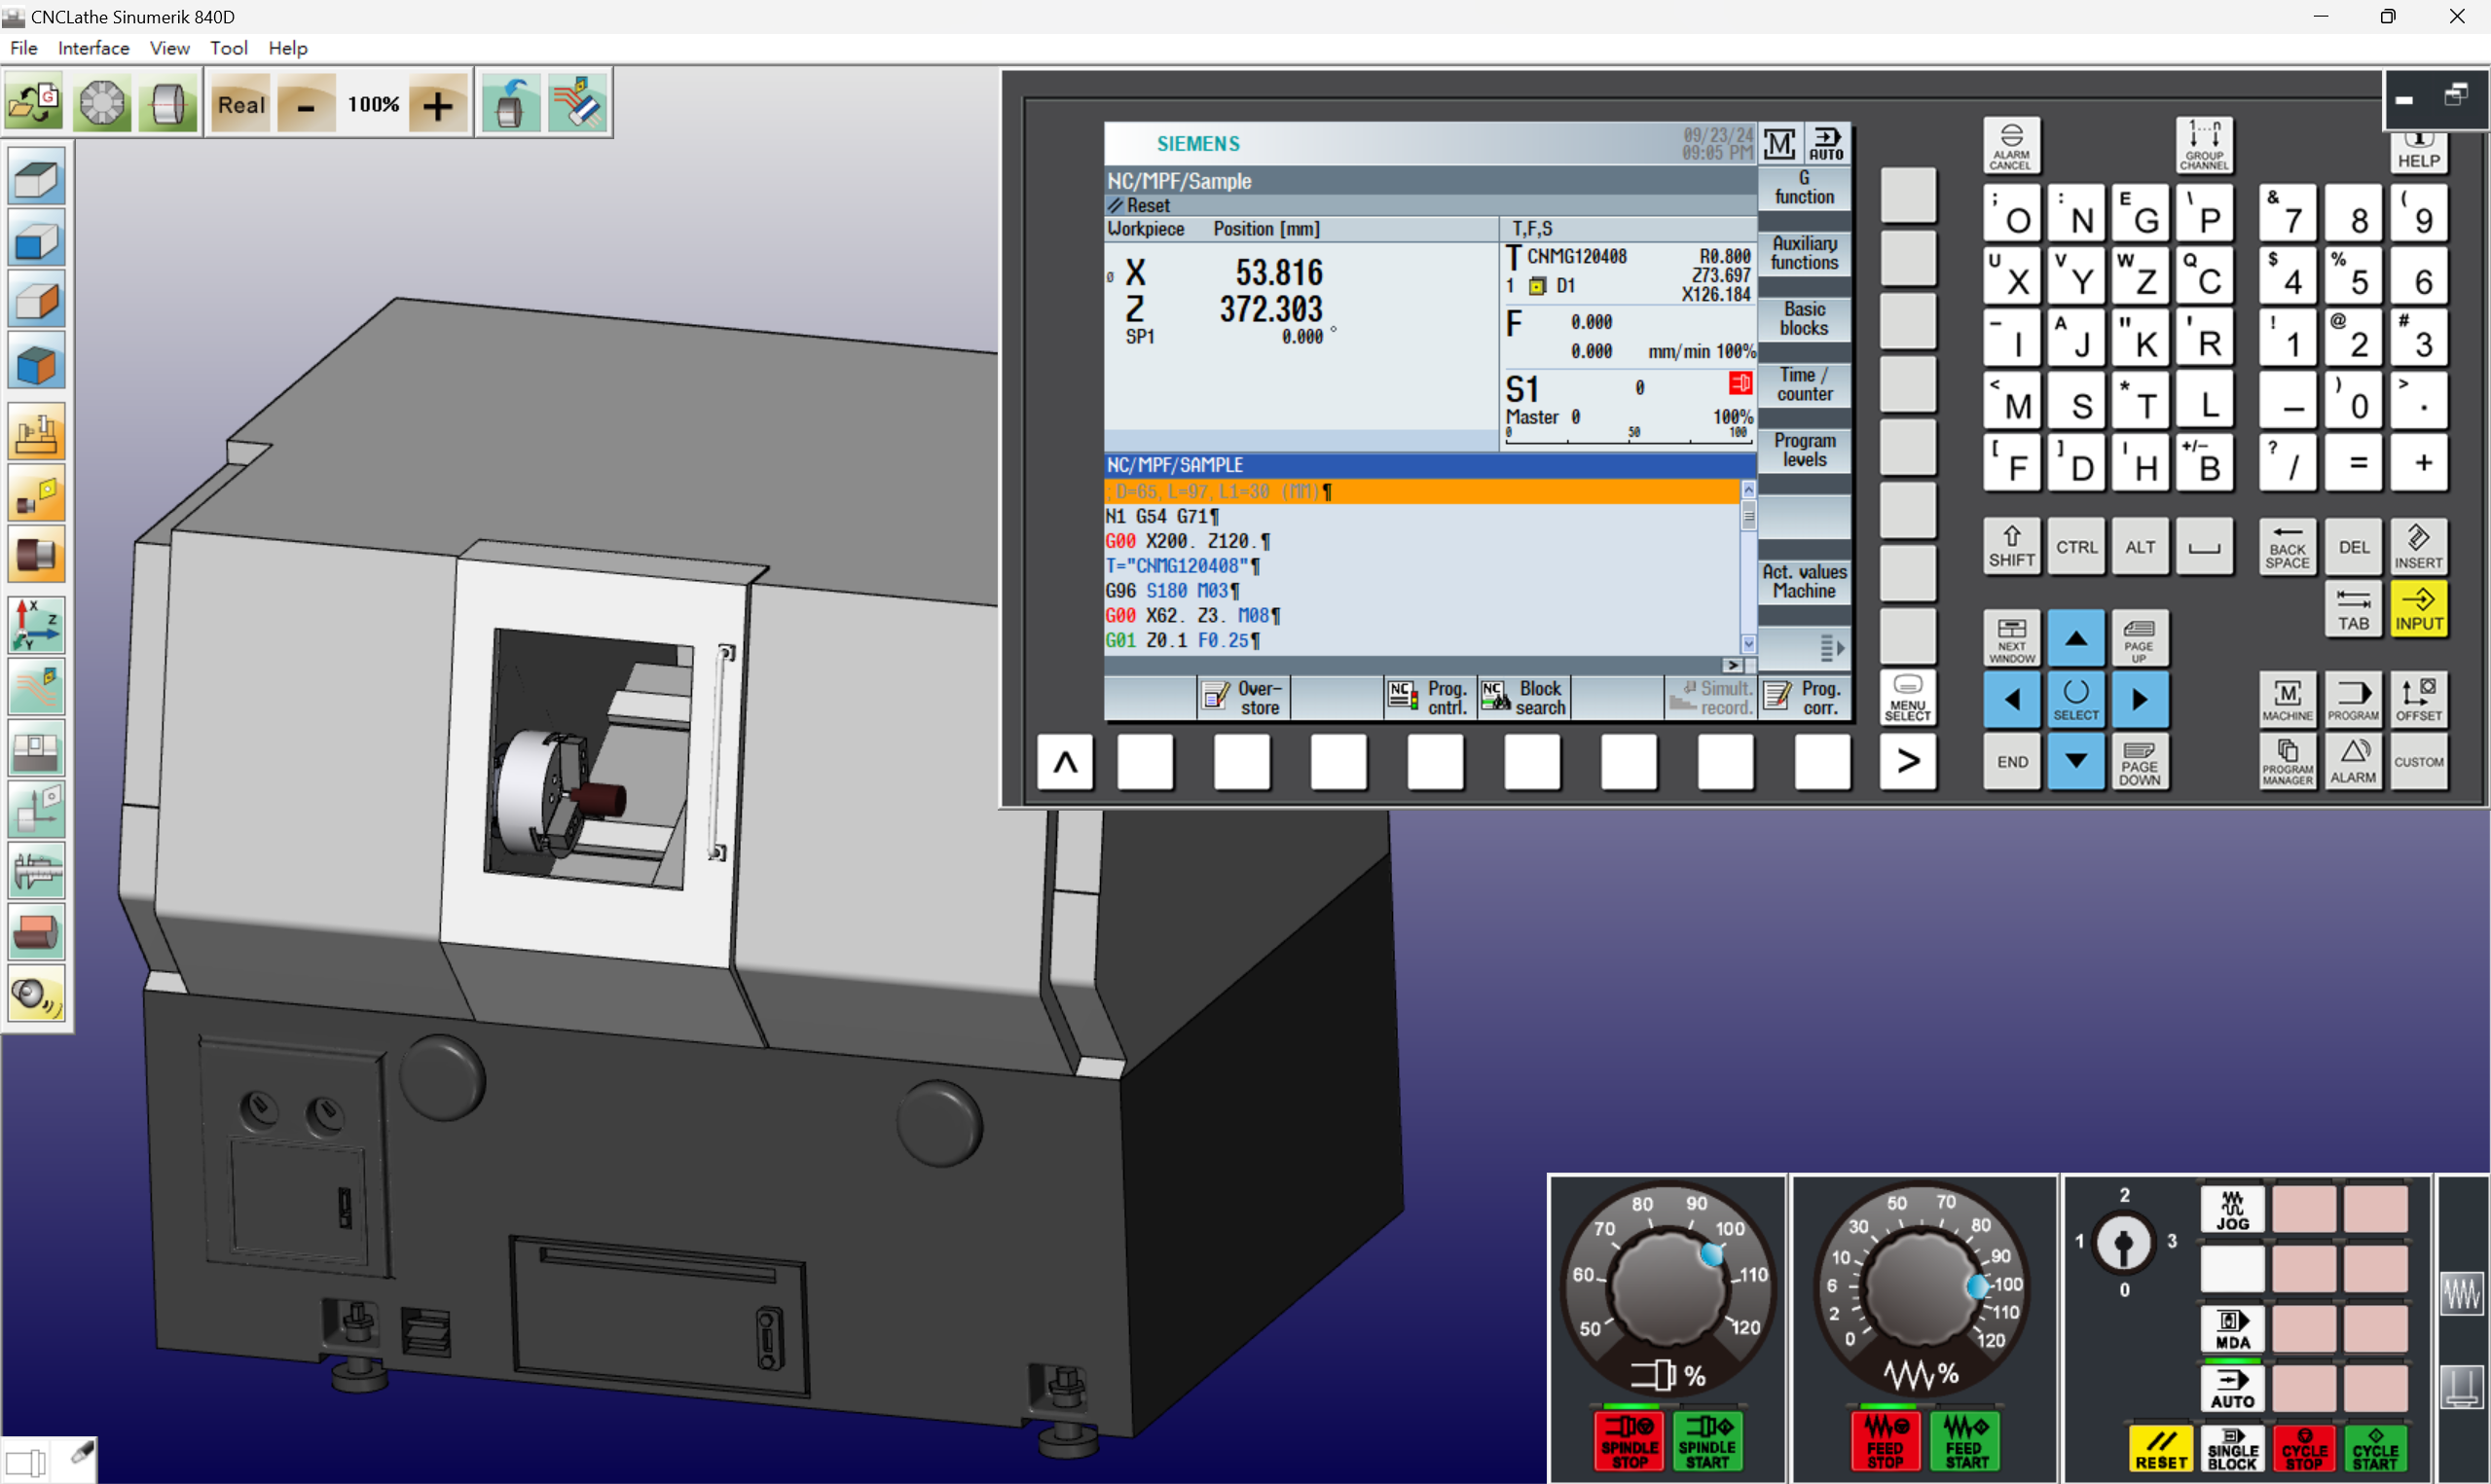Screen dimensions: 2491x1484
Task: Toggle SINGLE BLOCK button
Action: point(2232,1449)
